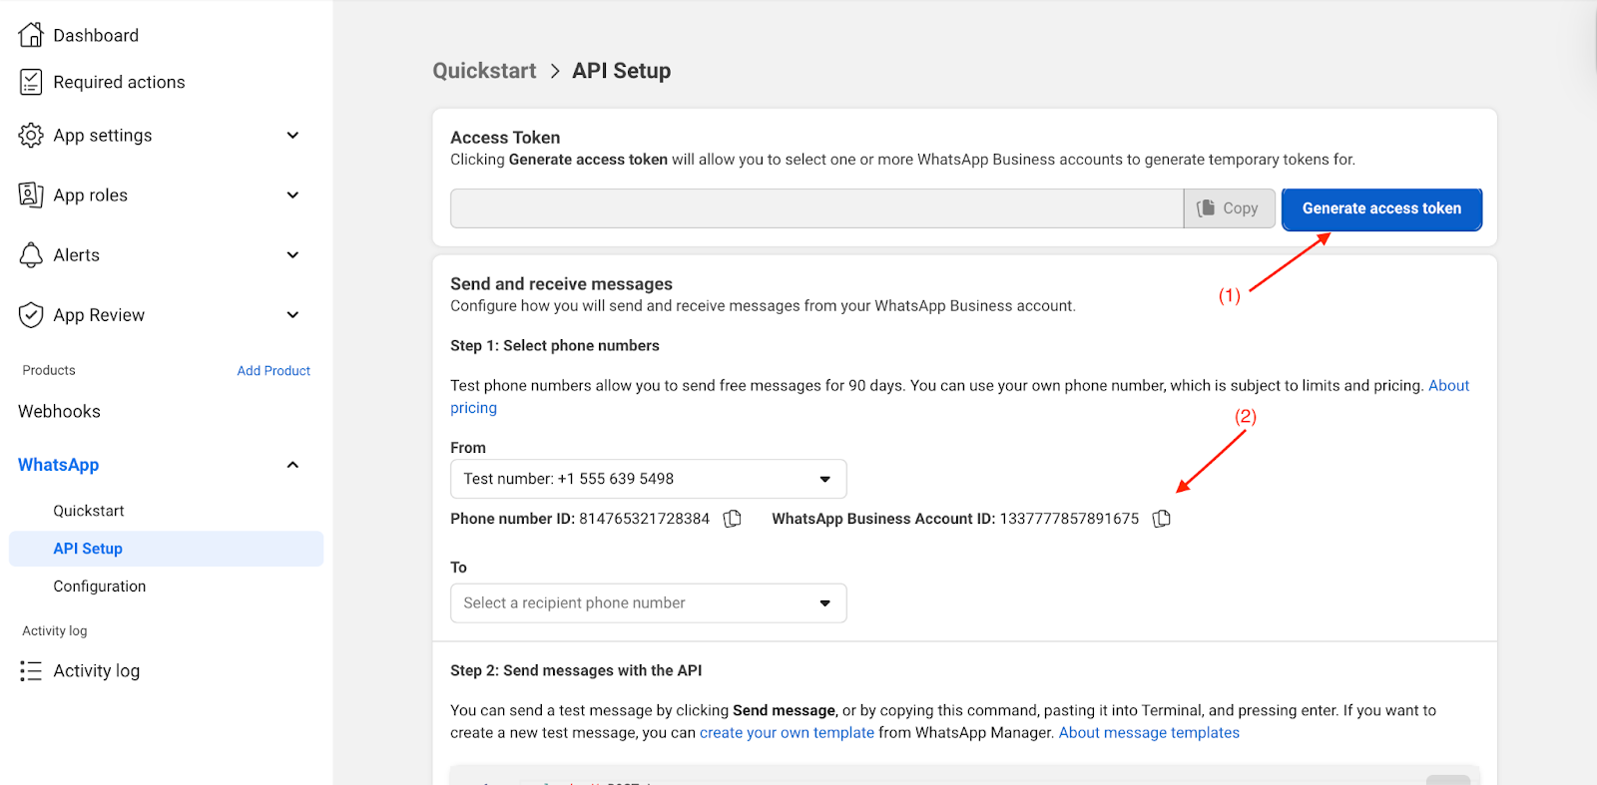Copy the Phone number ID
Image resolution: width=1597 pixels, height=785 pixels.
(733, 519)
